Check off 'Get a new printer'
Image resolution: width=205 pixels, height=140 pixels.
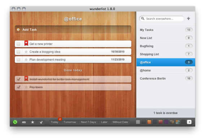coord(18,44)
